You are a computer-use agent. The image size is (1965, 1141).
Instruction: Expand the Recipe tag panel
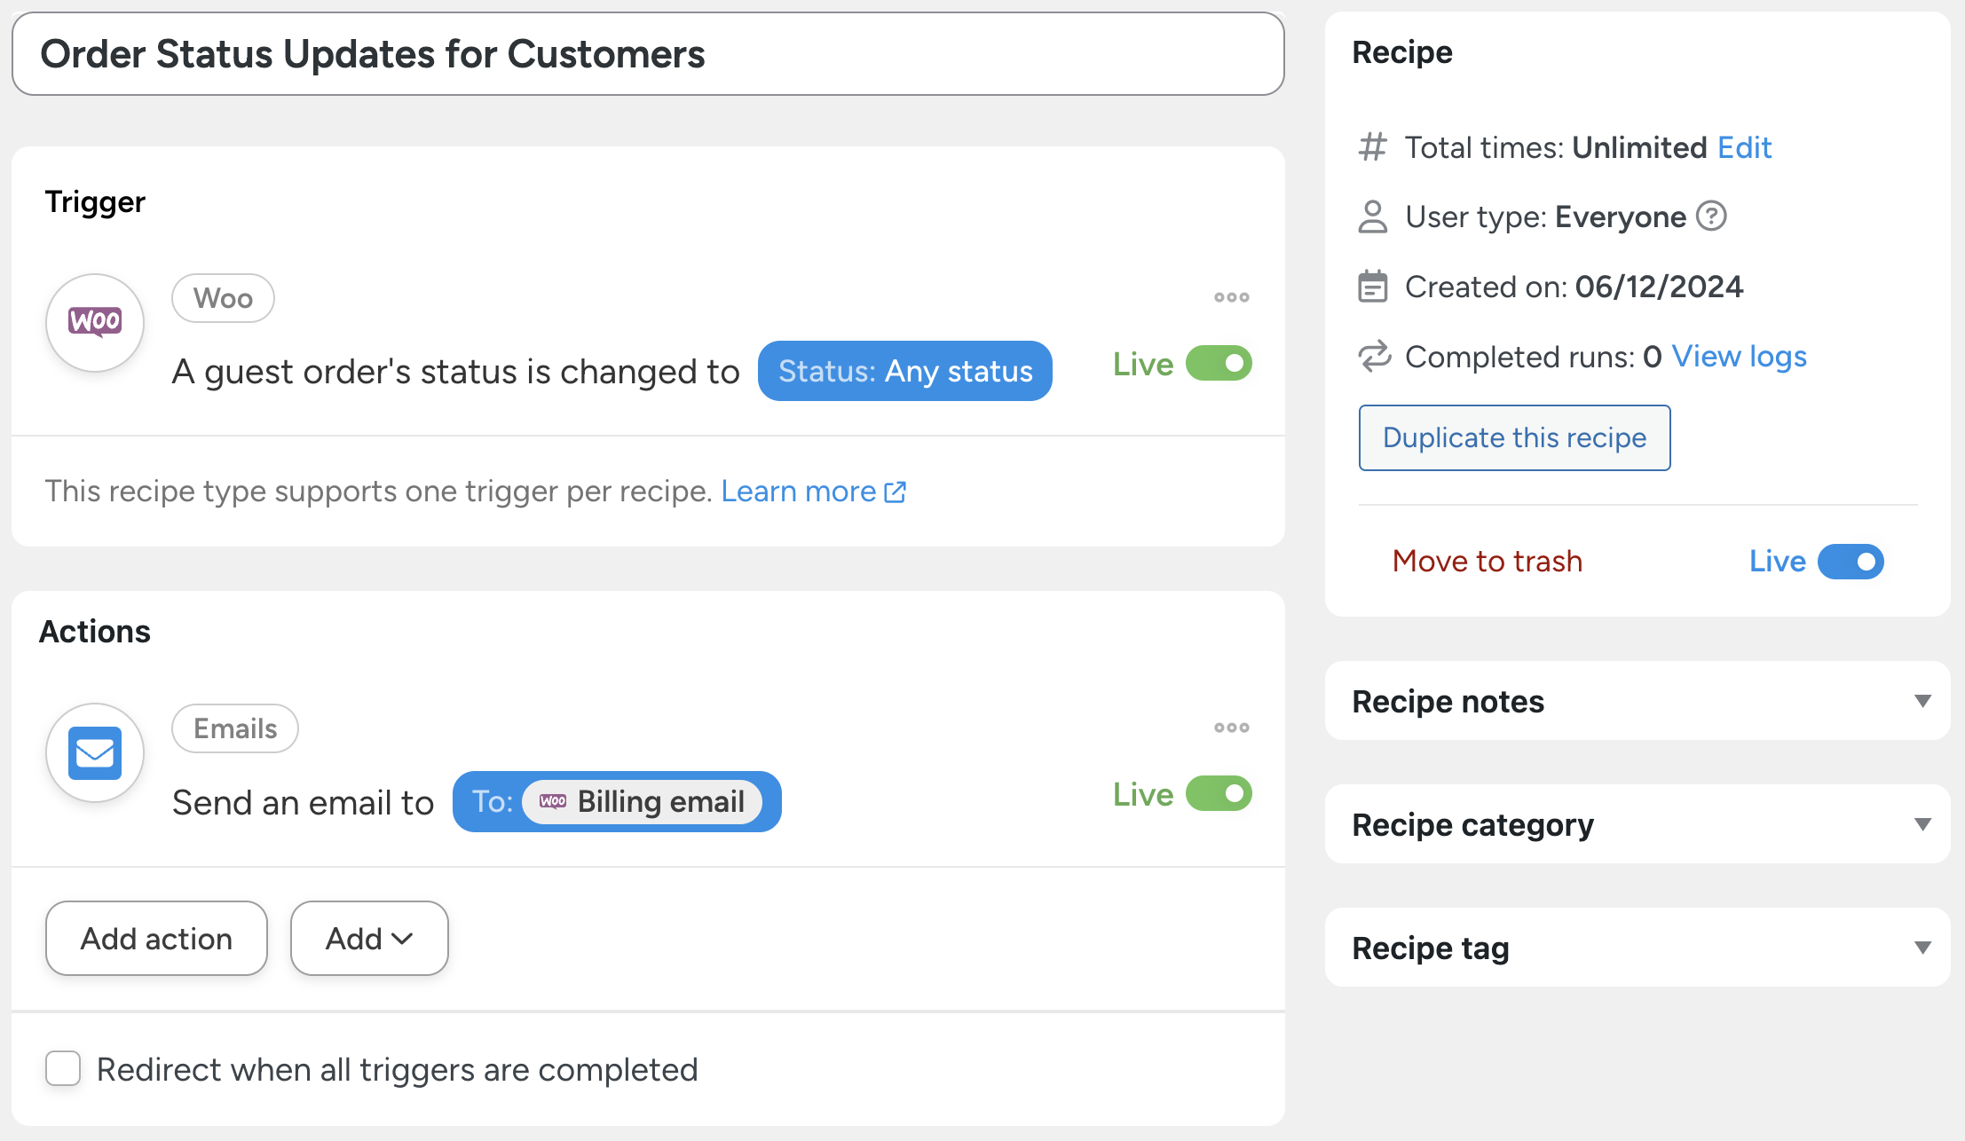pyautogui.click(x=1922, y=948)
